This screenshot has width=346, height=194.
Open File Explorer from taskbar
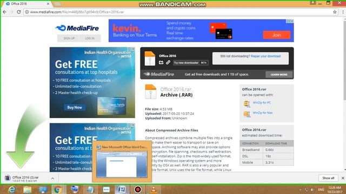pos(28,189)
